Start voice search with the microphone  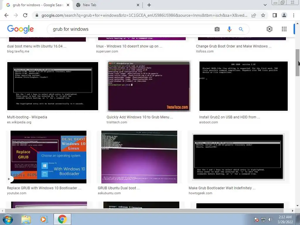click(x=229, y=29)
